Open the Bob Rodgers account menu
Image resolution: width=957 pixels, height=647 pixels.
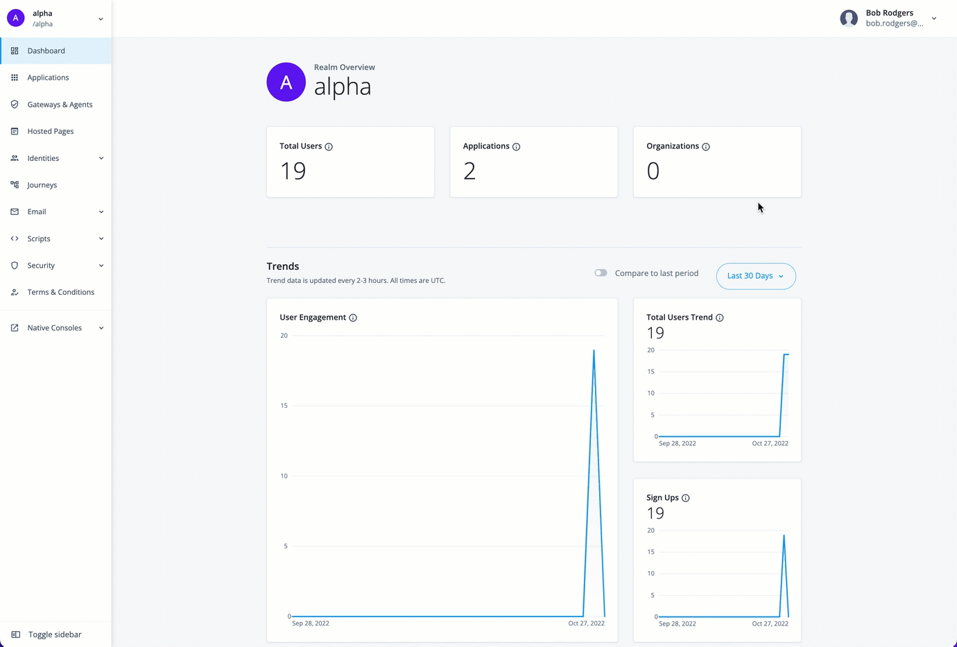(x=934, y=18)
